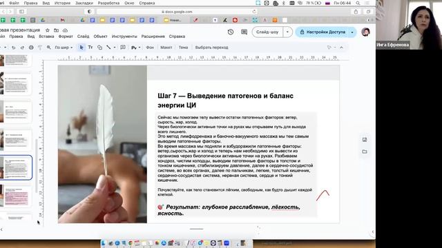Click the Тема theme button

click(x=183, y=48)
